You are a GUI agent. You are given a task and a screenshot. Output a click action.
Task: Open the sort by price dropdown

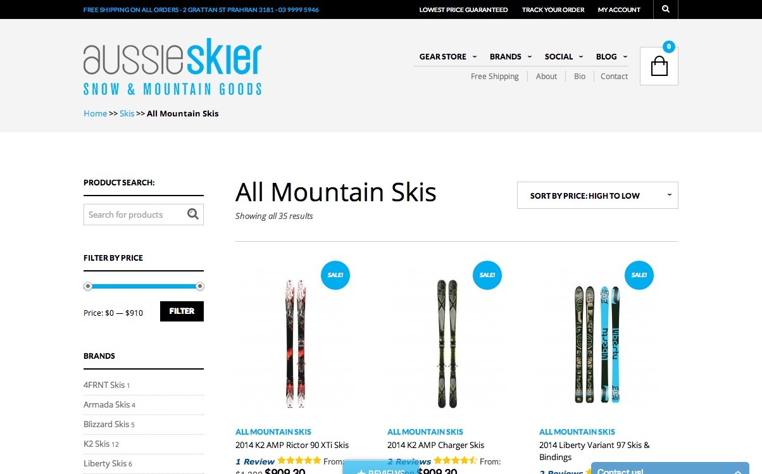pos(597,196)
